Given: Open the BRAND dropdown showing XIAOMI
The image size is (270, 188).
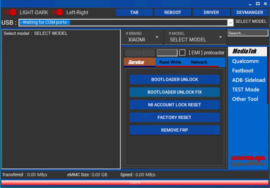Looking at the screenshot, I should click(142, 37).
